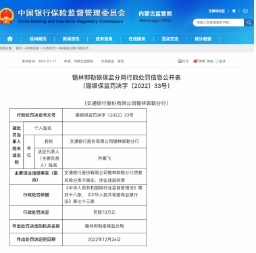Select label 作出处罚决定的日期
Screen dimensions: 256x253
click(36, 239)
